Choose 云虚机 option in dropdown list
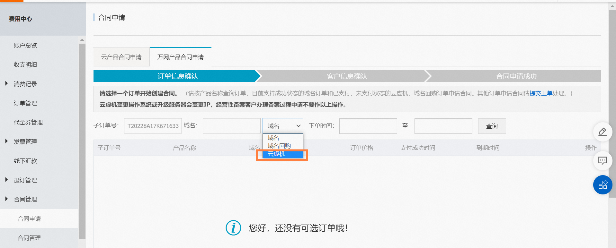 [283, 154]
